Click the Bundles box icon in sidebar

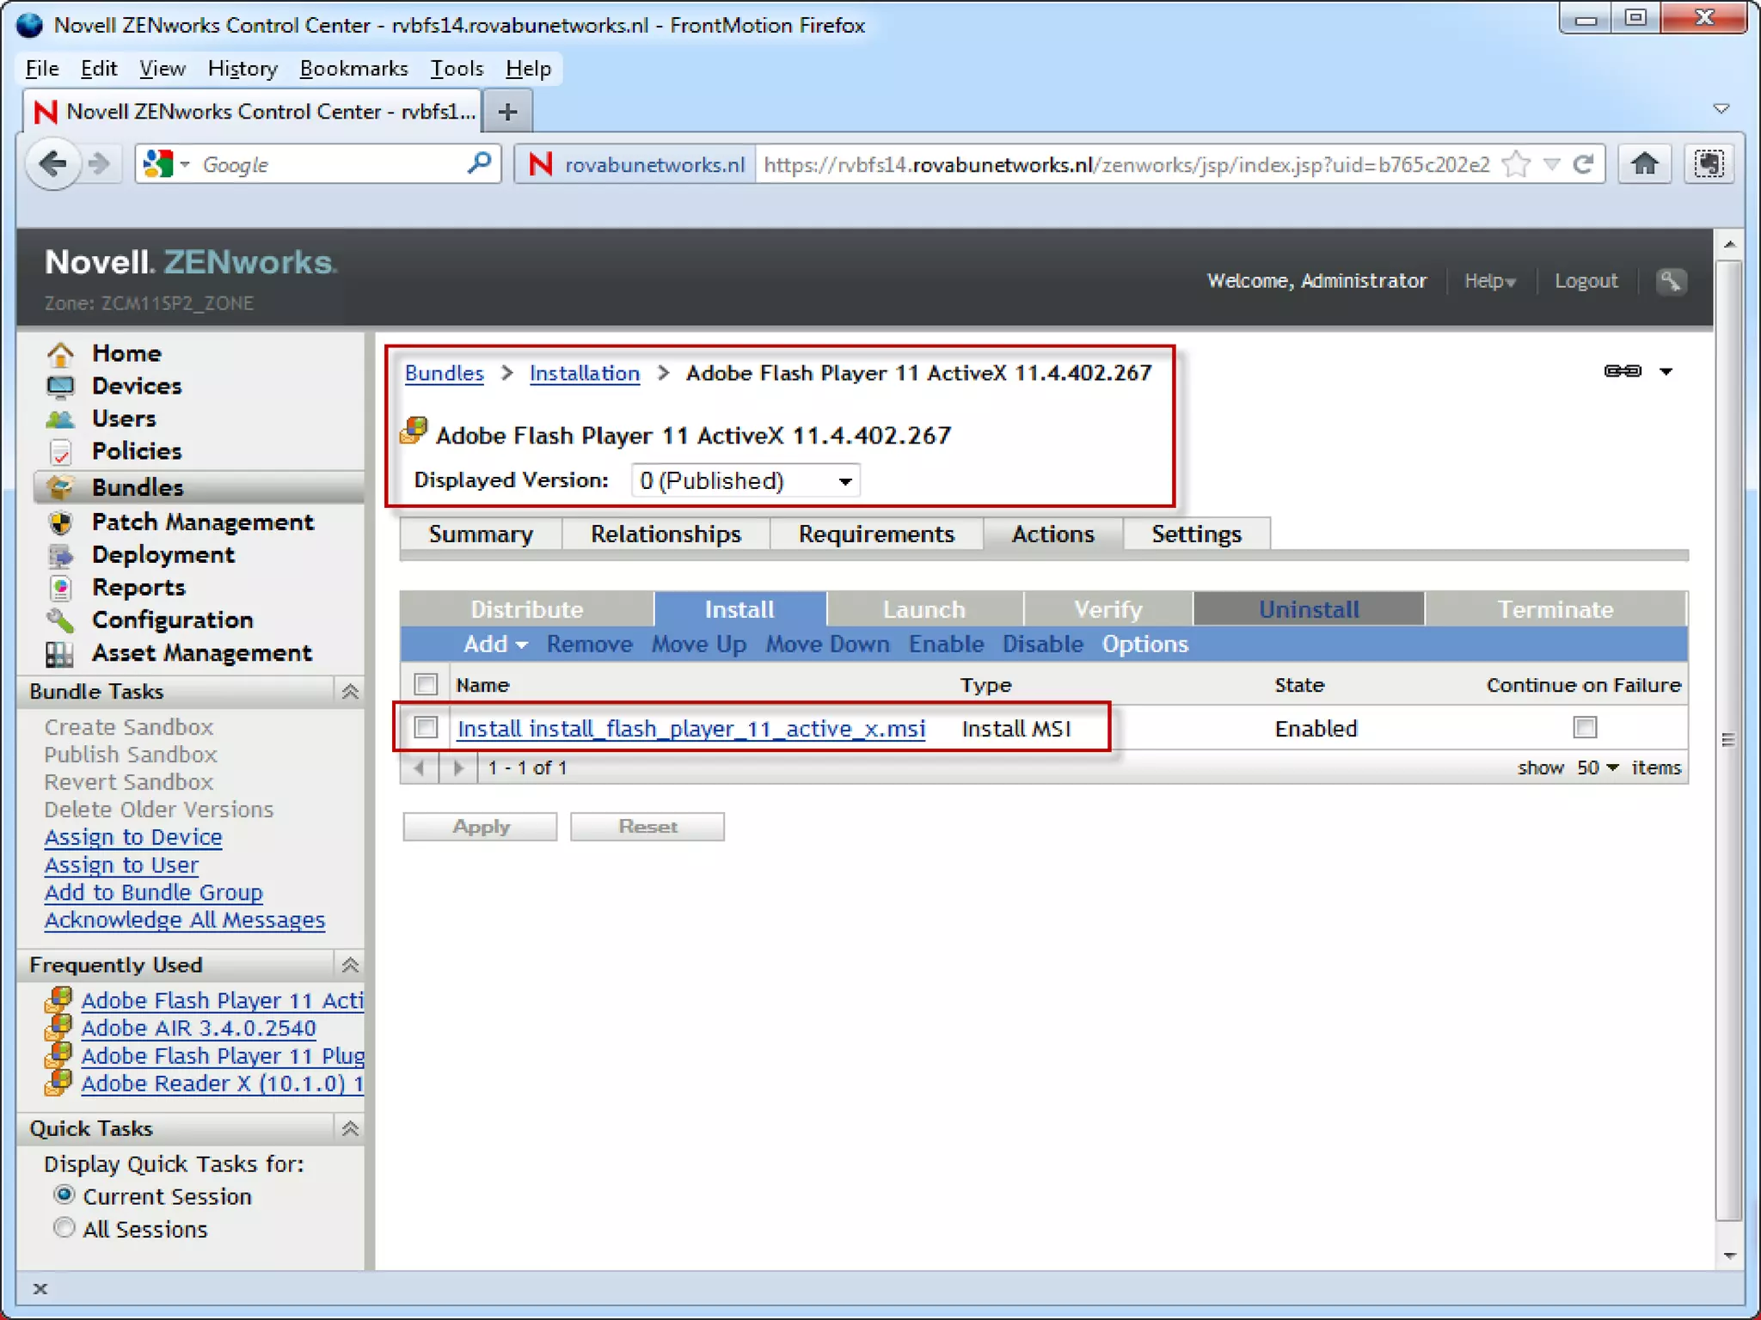[x=60, y=487]
